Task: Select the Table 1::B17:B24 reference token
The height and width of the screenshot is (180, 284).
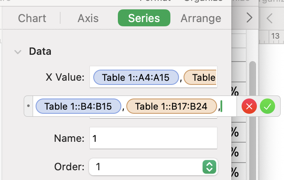Action: pyautogui.click(x=172, y=107)
